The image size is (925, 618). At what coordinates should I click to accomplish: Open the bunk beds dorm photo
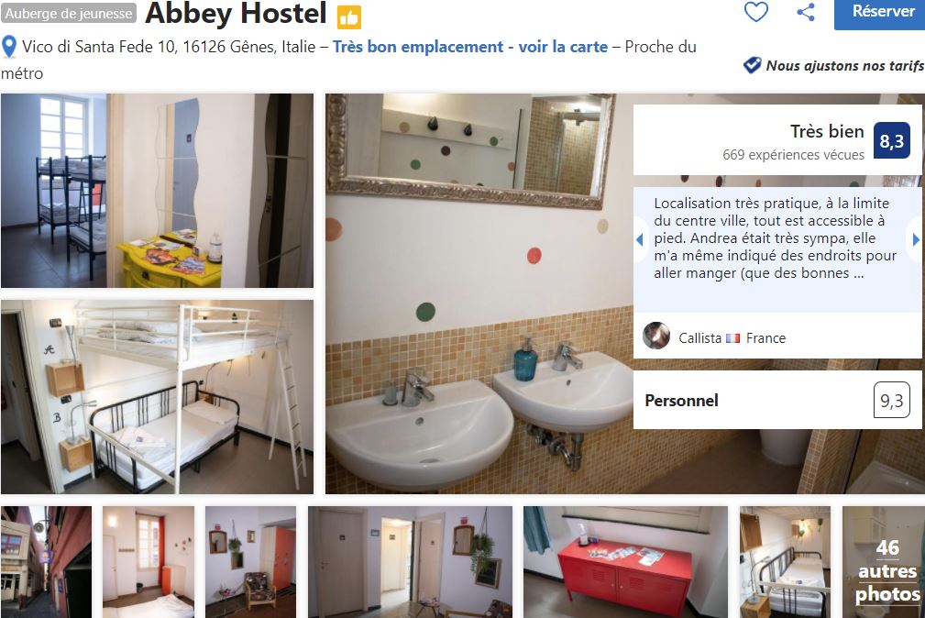coord(157,191)
